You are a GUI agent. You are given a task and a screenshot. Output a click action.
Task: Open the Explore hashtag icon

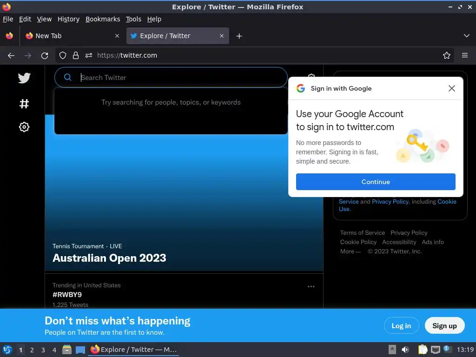24,104
